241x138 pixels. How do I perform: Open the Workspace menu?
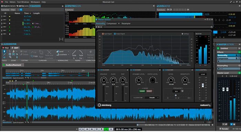pyautogui.click(x=35, y=2)
